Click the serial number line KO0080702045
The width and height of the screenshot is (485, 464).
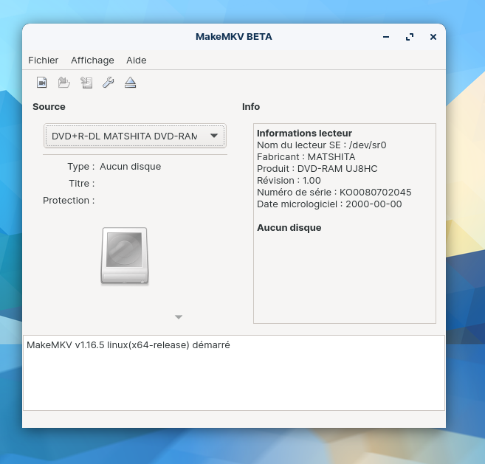(334, 193)
